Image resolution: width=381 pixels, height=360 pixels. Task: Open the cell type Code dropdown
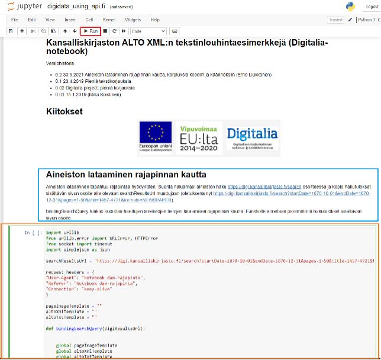(148, 30)
